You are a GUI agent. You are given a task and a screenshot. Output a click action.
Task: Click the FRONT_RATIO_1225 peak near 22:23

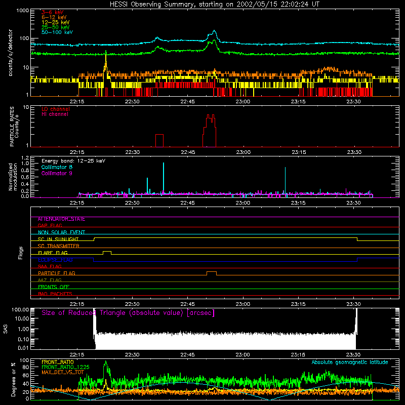pos(105,362)
